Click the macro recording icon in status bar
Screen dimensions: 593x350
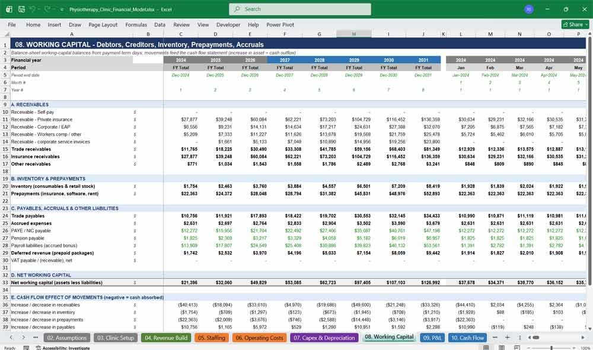pos(26,348)
